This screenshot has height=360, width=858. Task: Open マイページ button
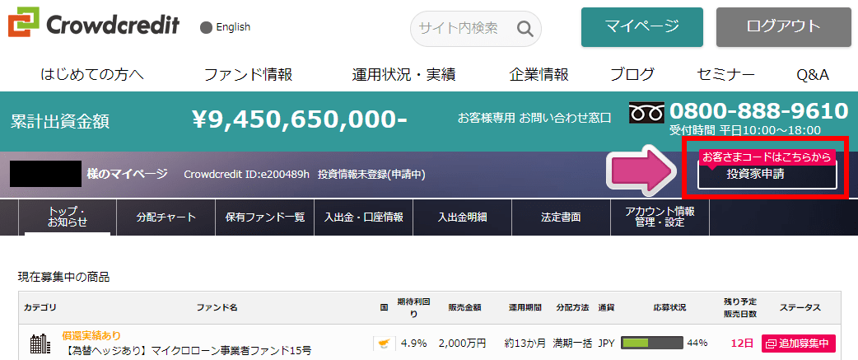tap(642, 27)
